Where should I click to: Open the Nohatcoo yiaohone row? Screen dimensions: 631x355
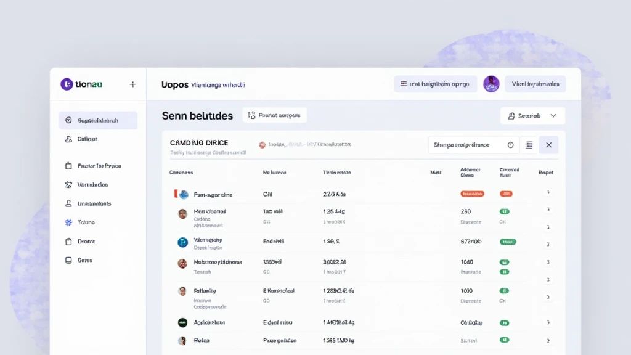[x=218, y=262]
